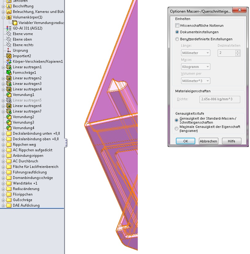Select Maximale Genauigkeit der Eigenschaft option

click(x=177, y=129)
